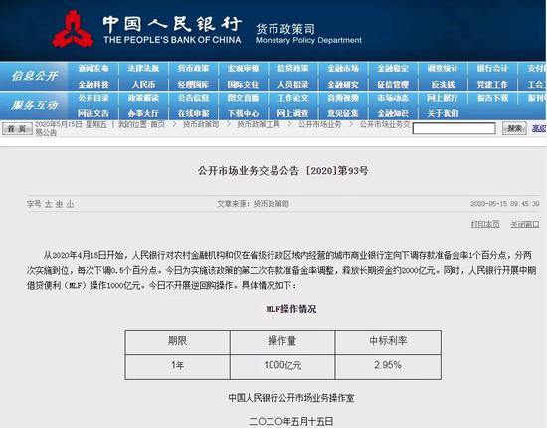Open the 经理国库 menu item
The image size is (547, 428).
coord(193,85)
